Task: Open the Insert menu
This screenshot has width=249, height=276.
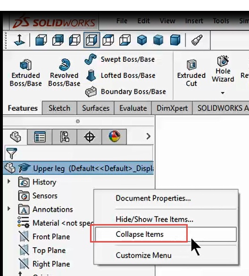Action: [x=194, y=21]
